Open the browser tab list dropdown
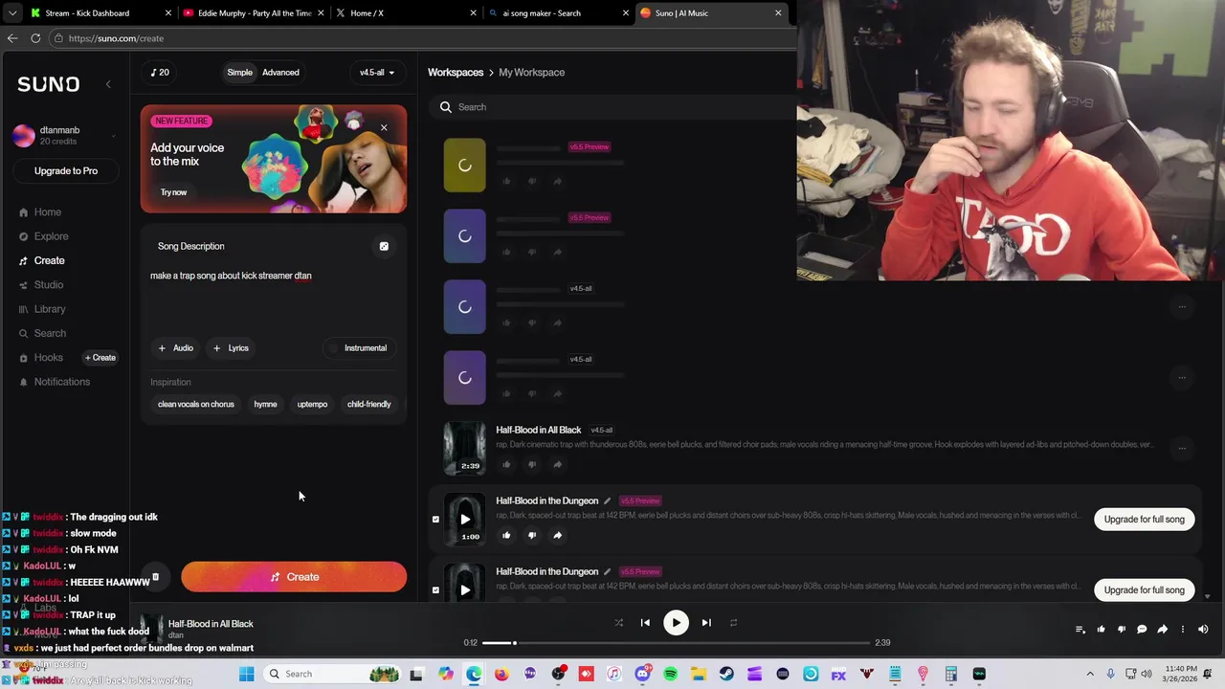This screenshot has width=1225, height=689. 12,13
